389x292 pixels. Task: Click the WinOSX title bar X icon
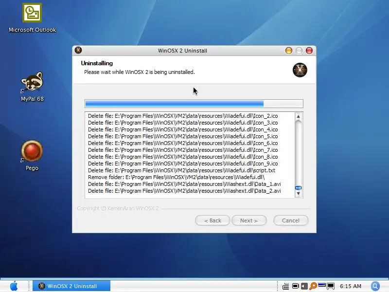(78, 50)
